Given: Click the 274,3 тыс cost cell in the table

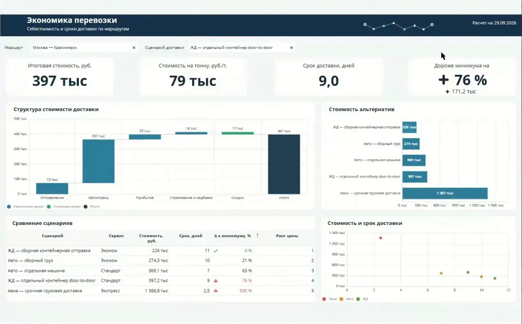Looking at the screenshot, I should [x=158, y=261].
